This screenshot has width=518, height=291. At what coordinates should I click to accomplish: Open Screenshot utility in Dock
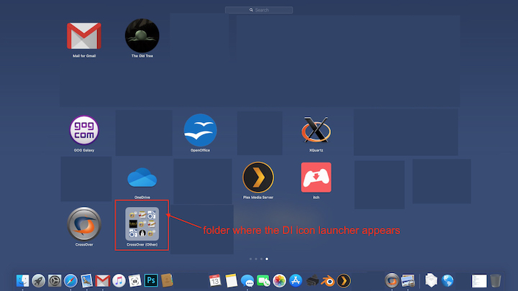point(135,281)
